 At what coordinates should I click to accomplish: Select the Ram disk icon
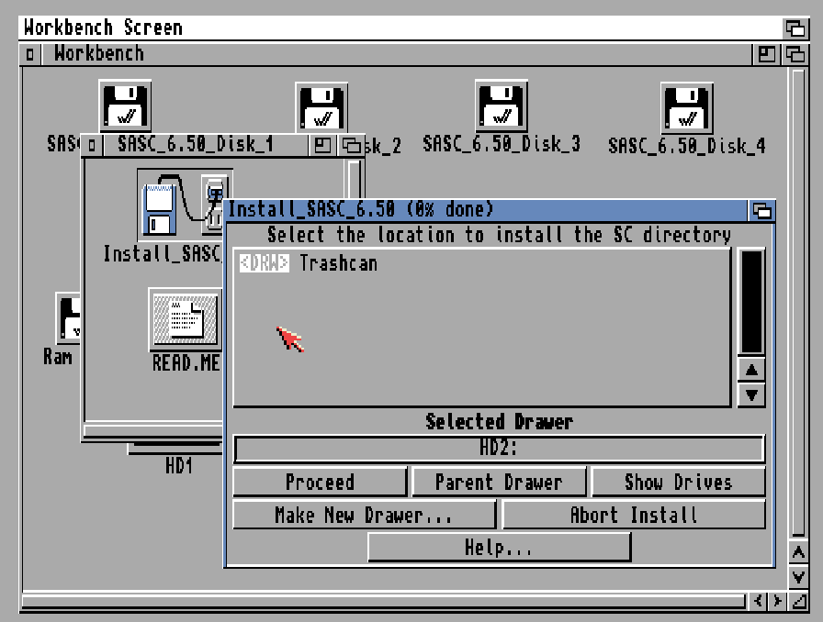(68, 318)
